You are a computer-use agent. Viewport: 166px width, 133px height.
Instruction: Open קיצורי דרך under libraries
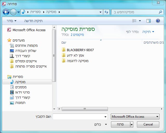tap(23, 98)
